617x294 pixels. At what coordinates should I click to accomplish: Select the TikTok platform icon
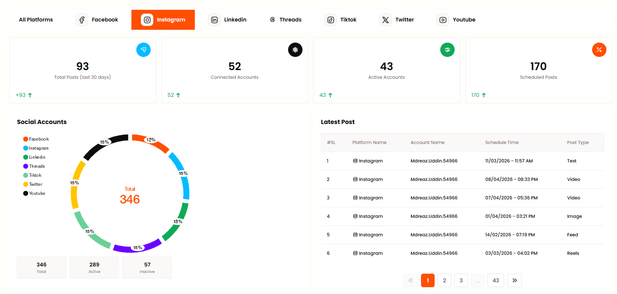coord(330,20)
